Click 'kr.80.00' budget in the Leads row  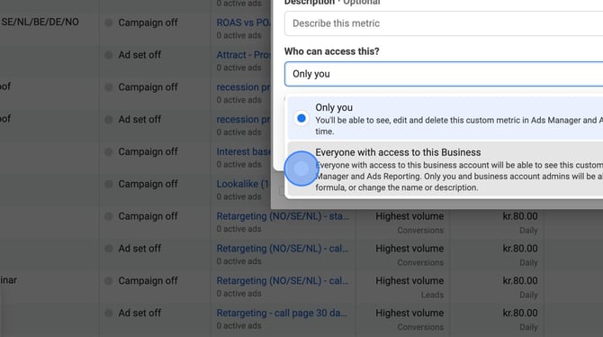[x=520, y=281]
